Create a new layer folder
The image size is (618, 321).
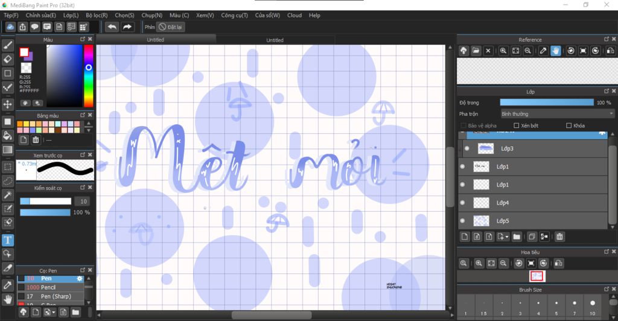(517, 237)
